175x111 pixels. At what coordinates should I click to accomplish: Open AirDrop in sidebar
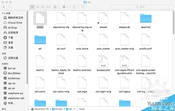click(10, 28)
